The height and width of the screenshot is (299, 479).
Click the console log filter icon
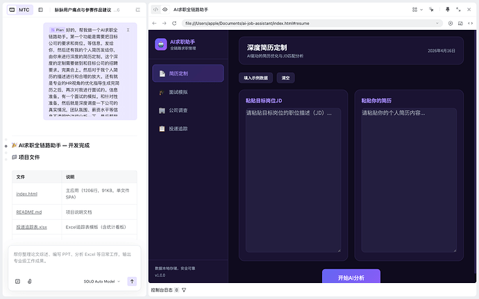tap(184, 290)
